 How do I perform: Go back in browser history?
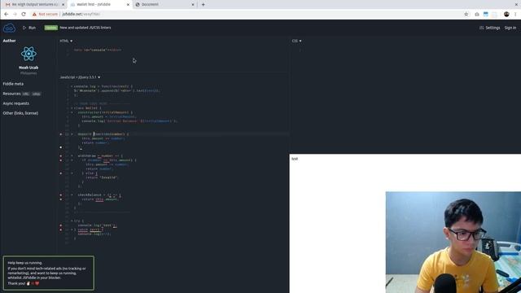[x=7, y=15]
